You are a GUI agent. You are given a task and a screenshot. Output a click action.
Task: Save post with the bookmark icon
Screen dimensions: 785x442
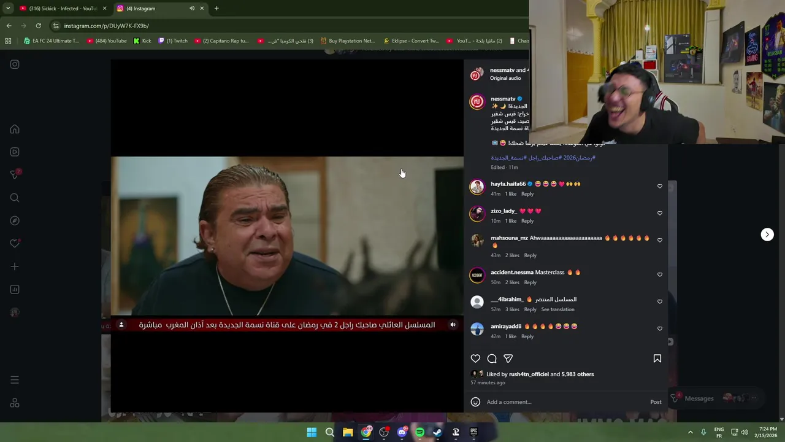657,359
